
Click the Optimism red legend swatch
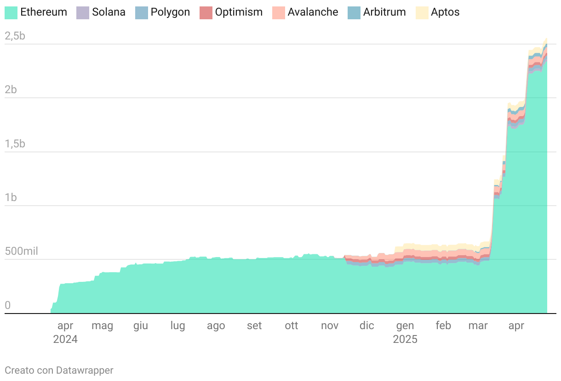(206, 12)
